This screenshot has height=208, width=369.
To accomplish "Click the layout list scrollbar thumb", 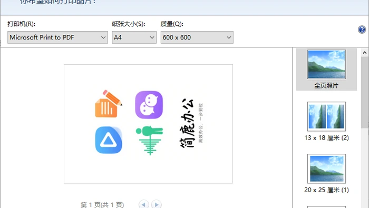I will pos(365,92).
